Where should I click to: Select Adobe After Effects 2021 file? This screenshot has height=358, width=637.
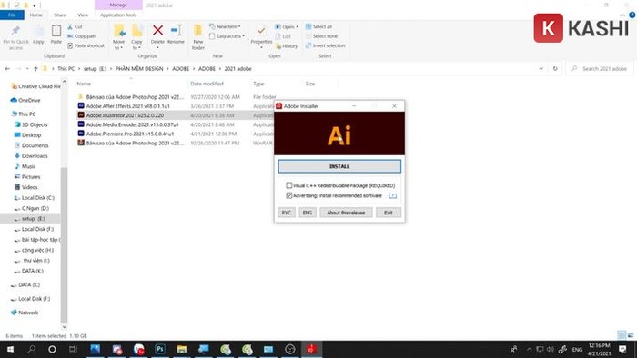tap(128, 106)
